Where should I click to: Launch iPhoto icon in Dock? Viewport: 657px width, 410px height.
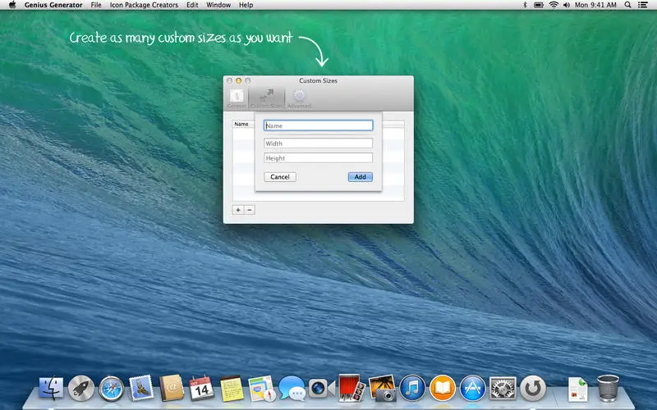(382, 388)
